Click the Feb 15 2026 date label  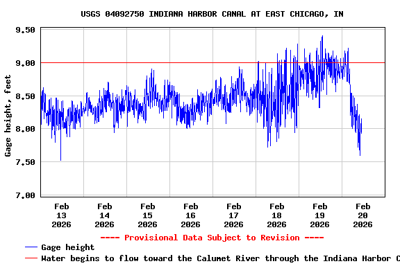coord(148,215)
